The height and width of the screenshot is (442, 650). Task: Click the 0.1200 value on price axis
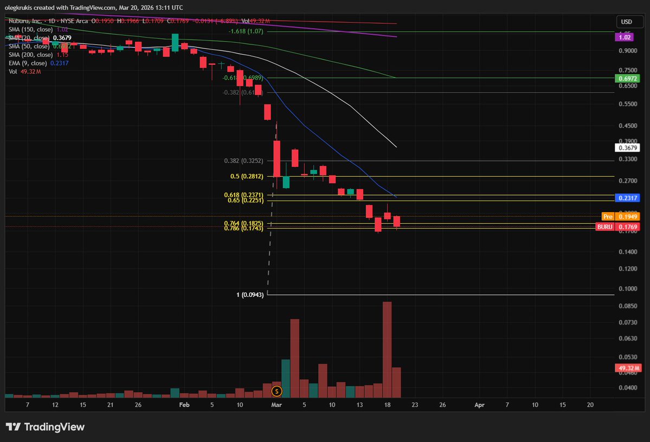coord(628,269)
